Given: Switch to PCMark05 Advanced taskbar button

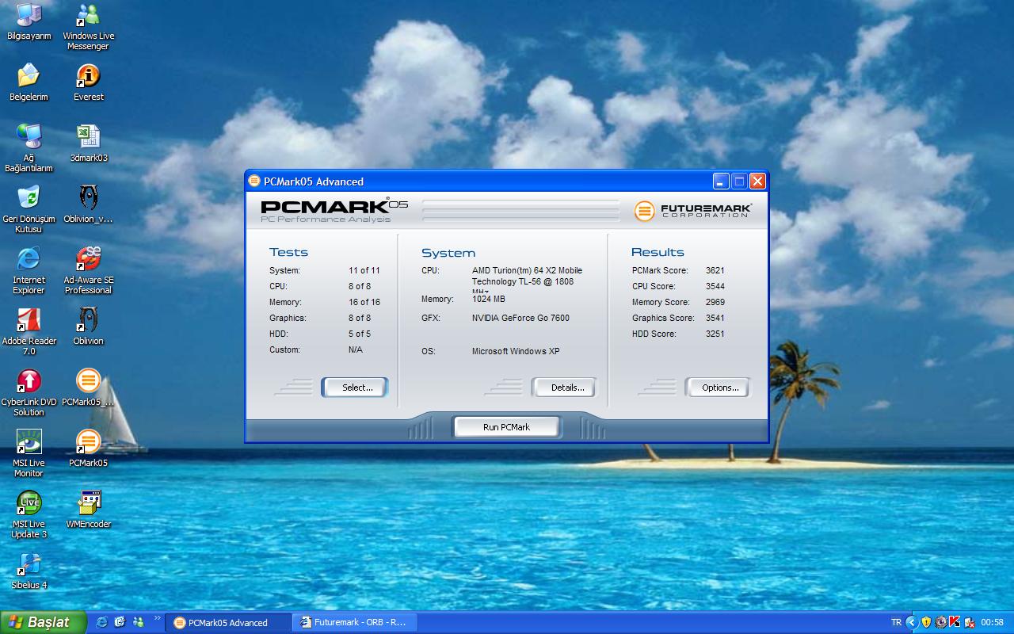Looking at the screenshot, I should [x=229, y=622].
